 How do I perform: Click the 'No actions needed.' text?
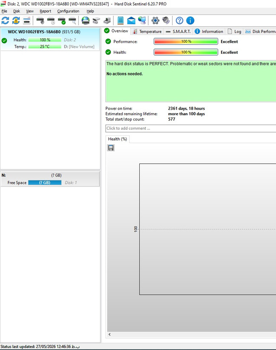(x=124, y=74)
